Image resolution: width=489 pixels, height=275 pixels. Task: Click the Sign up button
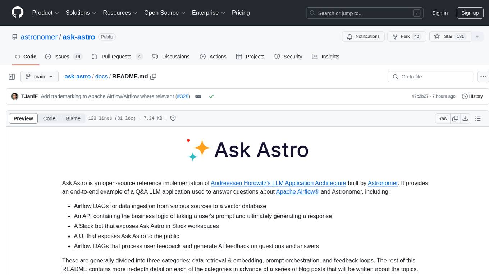(x=470, y=13)
